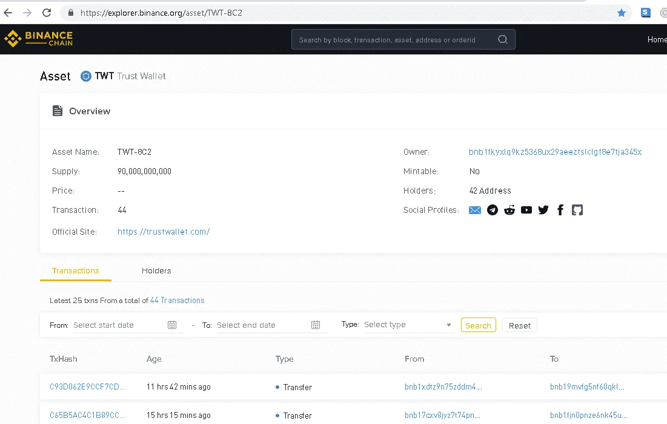Click the blue bookmark star icon
Screen dimensions: 667x424
pyautogui.click(x=622, y=13)
